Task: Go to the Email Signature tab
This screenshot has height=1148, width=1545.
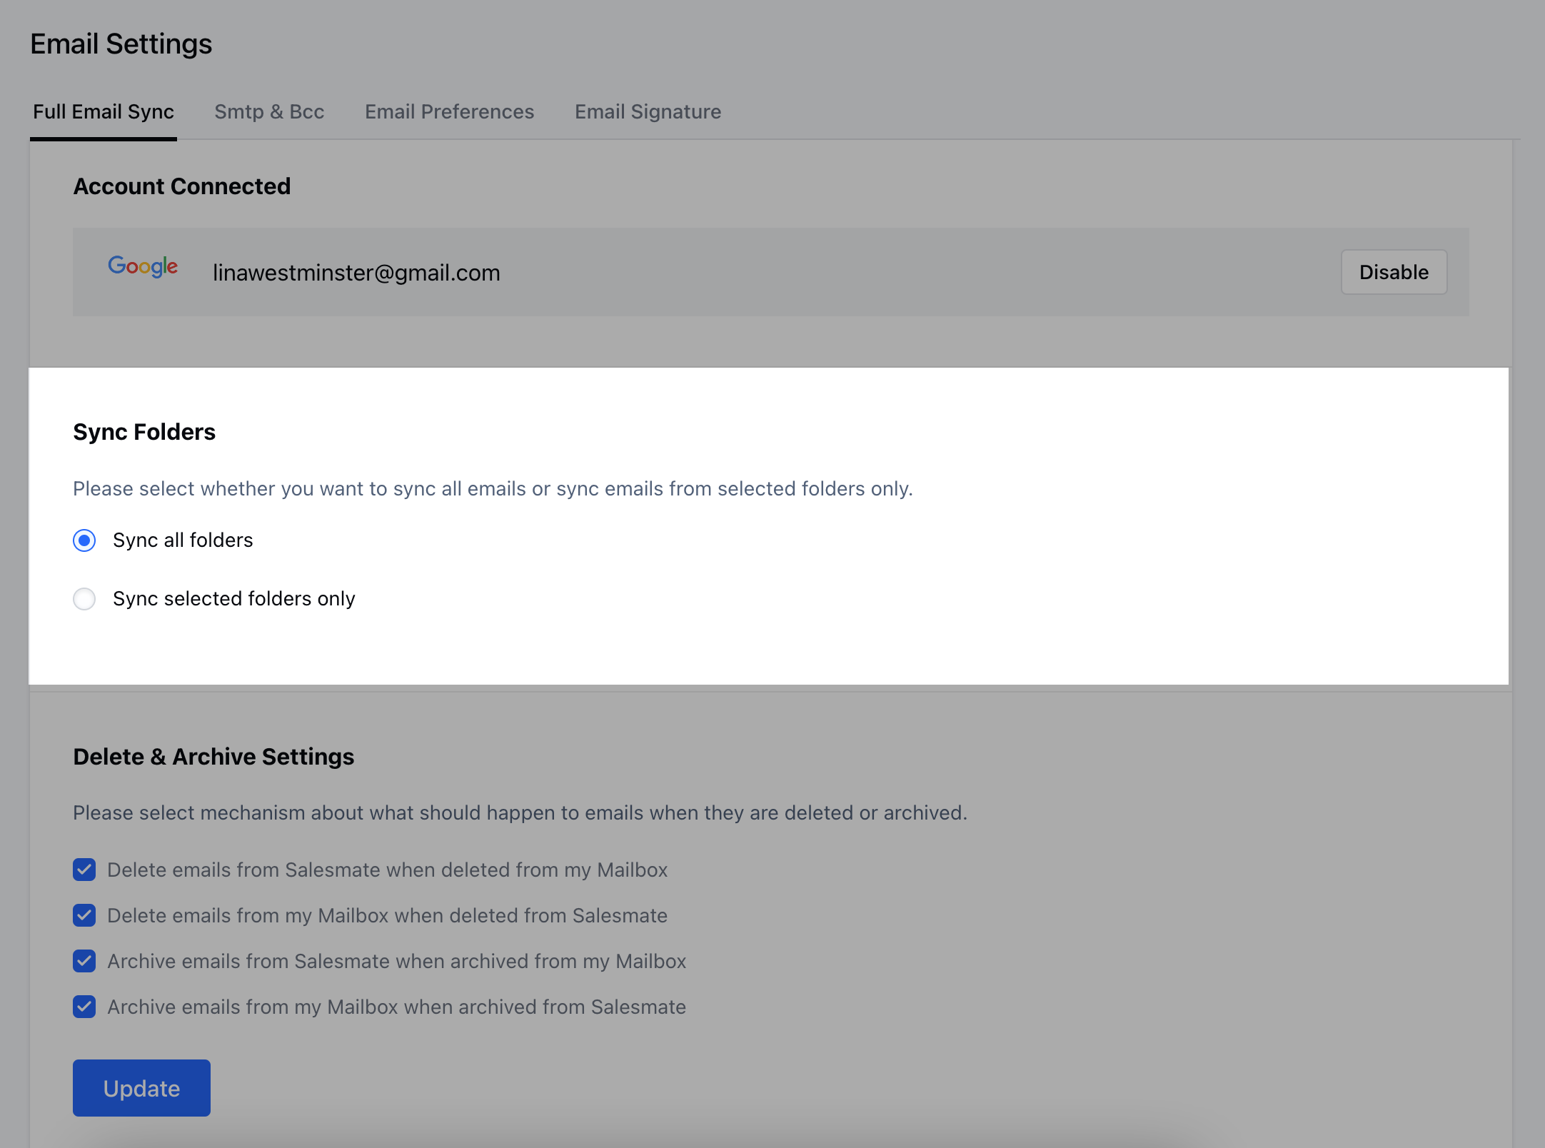Action: (x=648, y=112)
